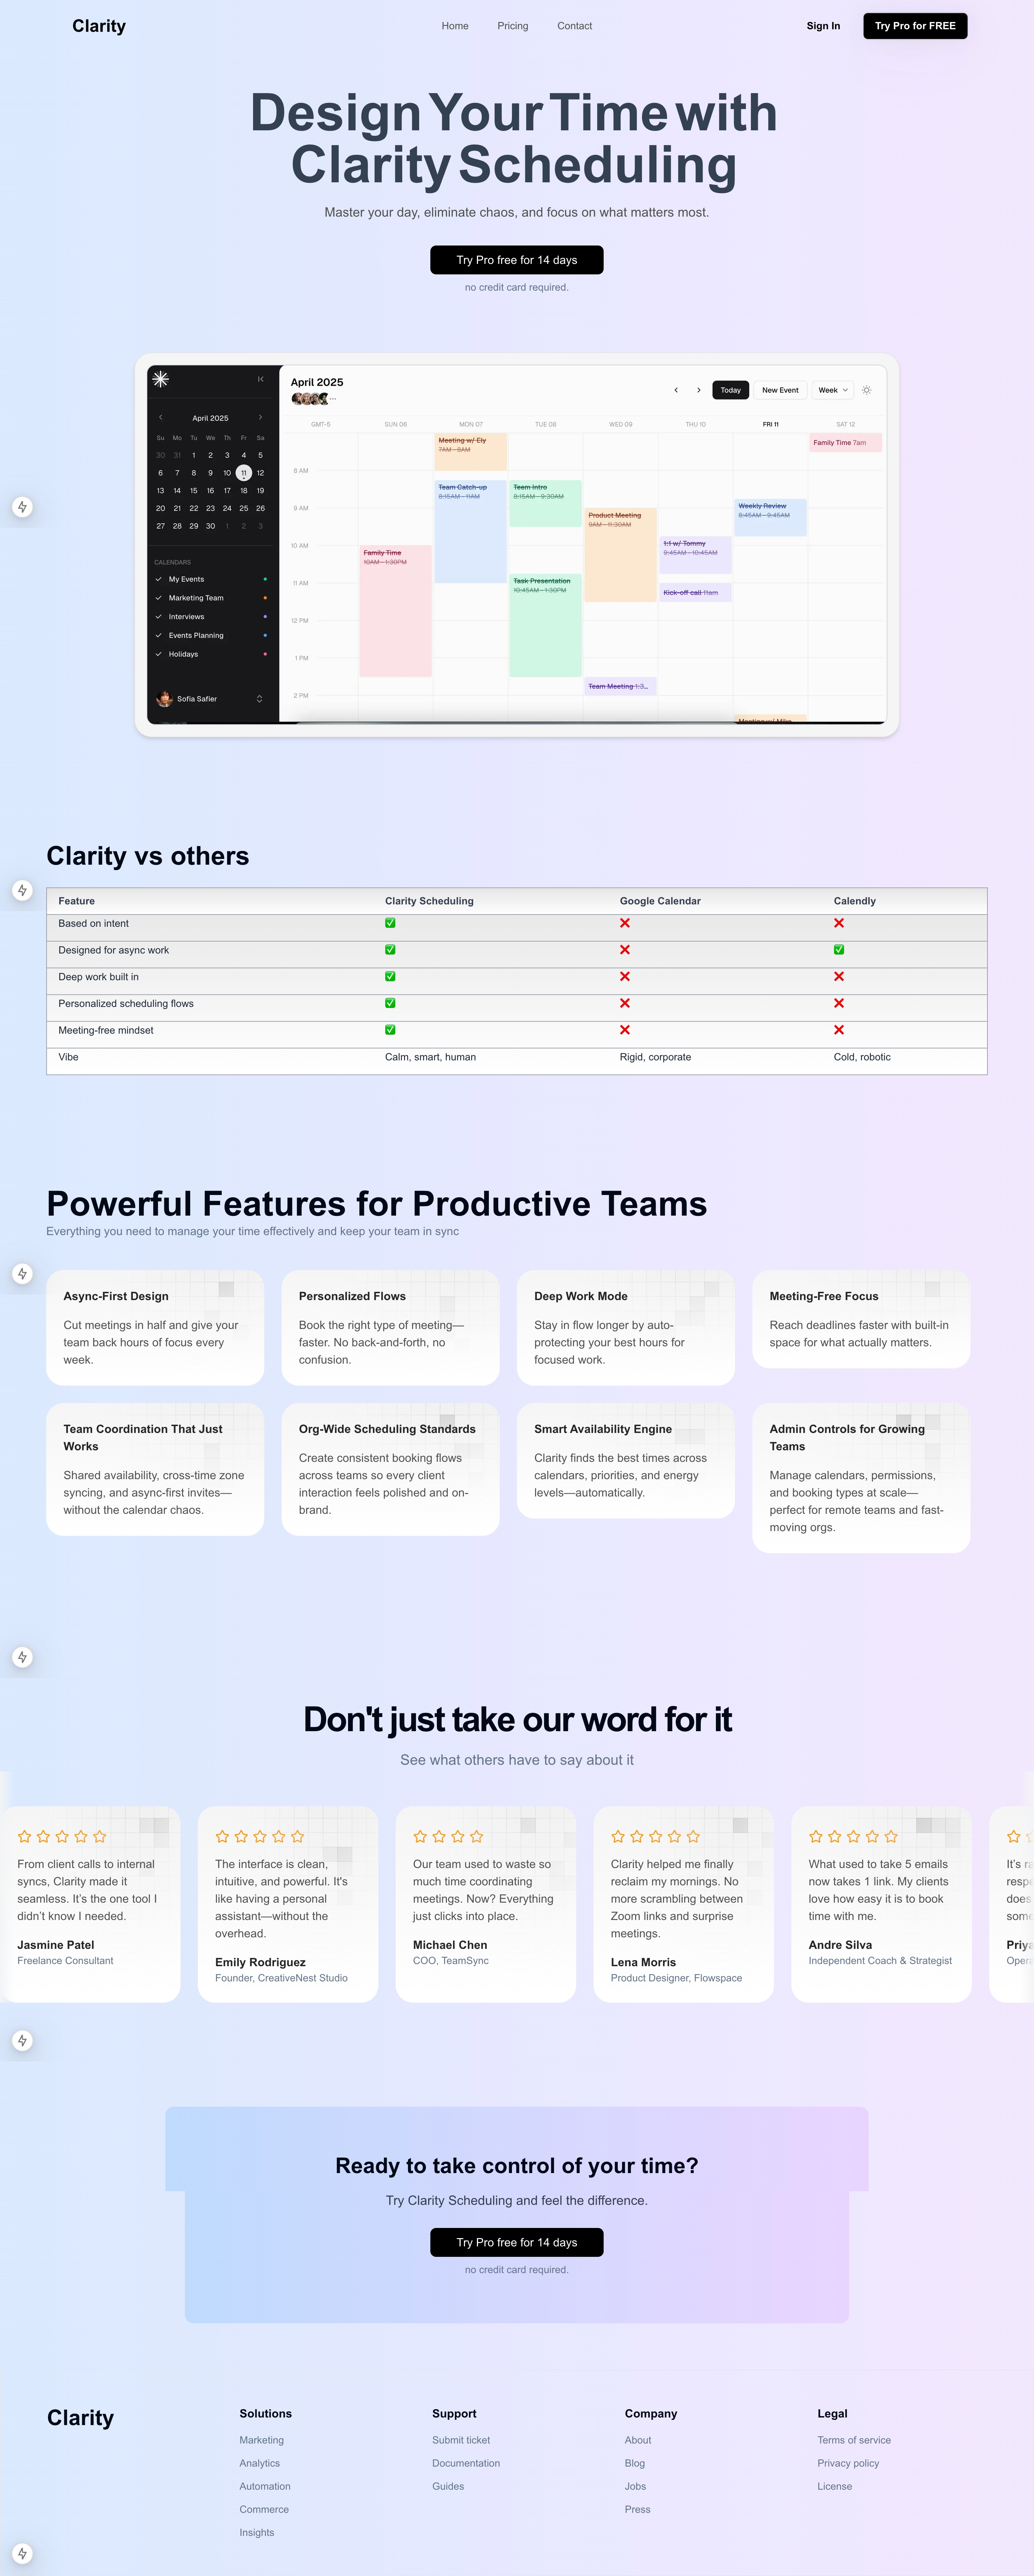Toggle the sun light-mode icon
This screenshot has width=1034, height=2576.
(867, 390)
